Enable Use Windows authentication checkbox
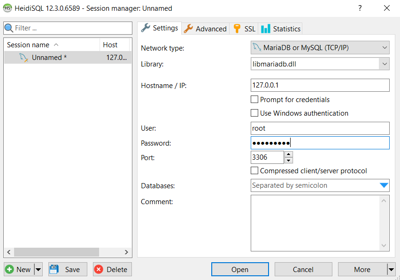Viewport: 400px width, 280px height. 254,113
